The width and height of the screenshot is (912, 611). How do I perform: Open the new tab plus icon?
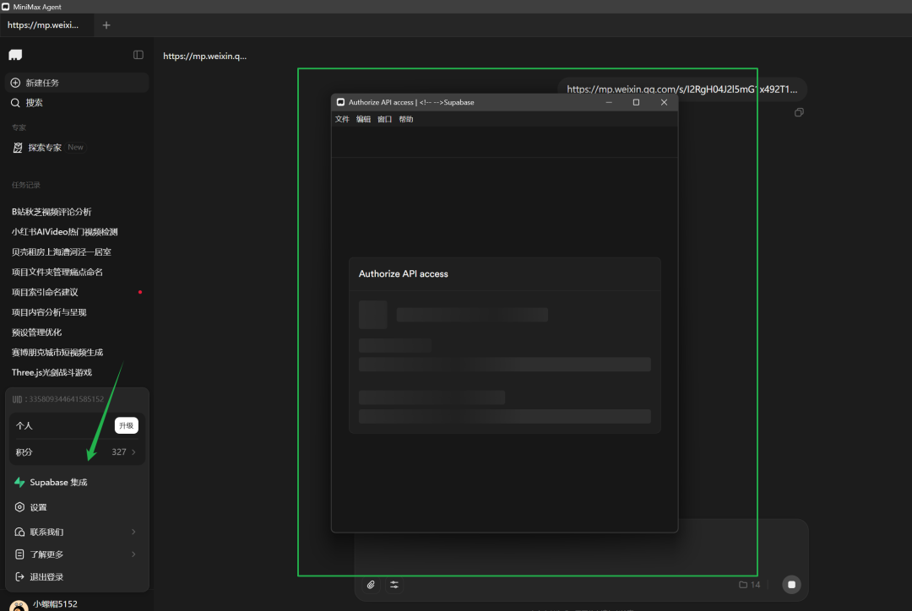[x=106, y=25]
